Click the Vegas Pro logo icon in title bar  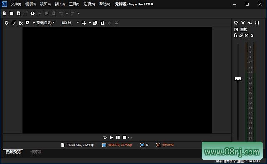[x=4, y=4]
